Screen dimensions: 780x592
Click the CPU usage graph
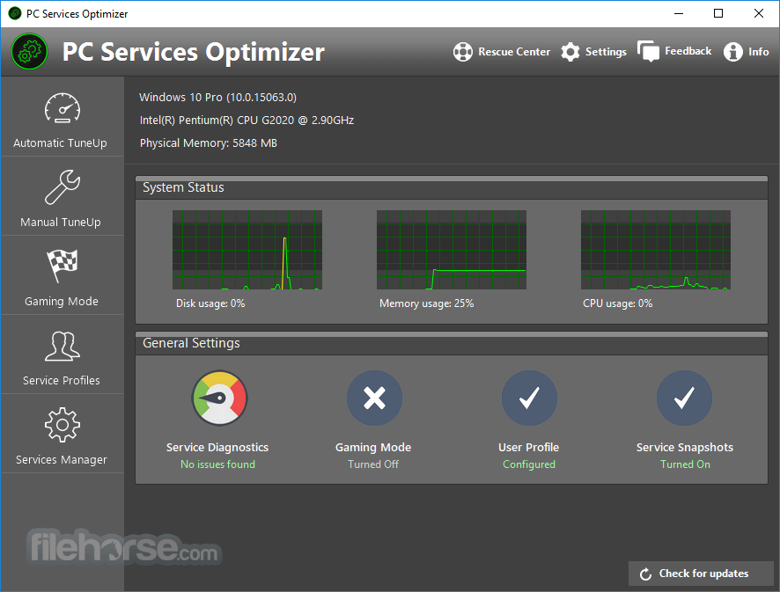656,250
